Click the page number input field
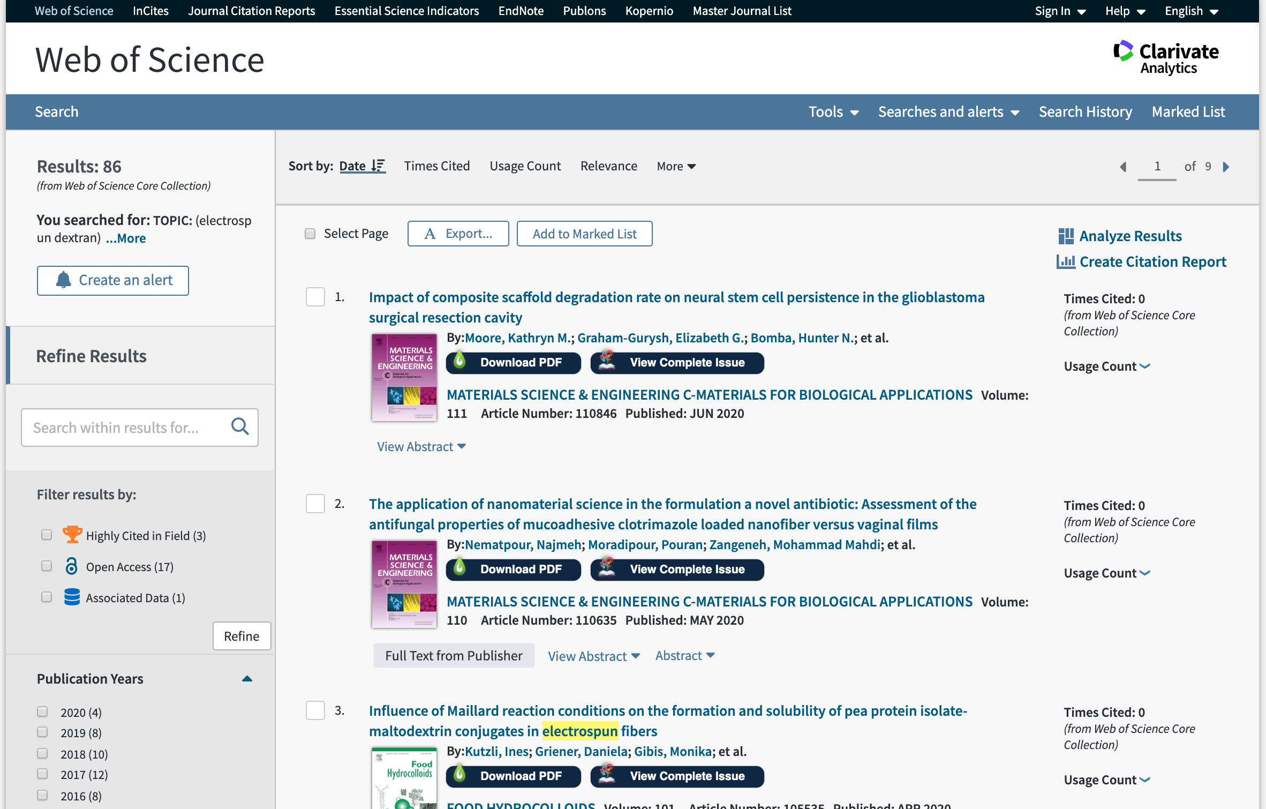This screenshot has height=809, width=1266. [1157, 167]
